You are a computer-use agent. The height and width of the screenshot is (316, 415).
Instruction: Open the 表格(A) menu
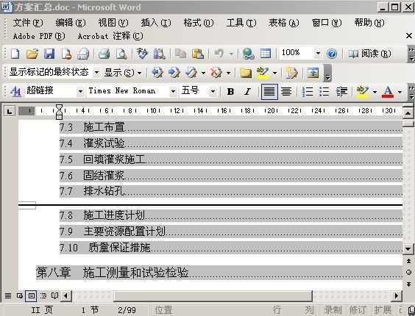tap(284, 23)
